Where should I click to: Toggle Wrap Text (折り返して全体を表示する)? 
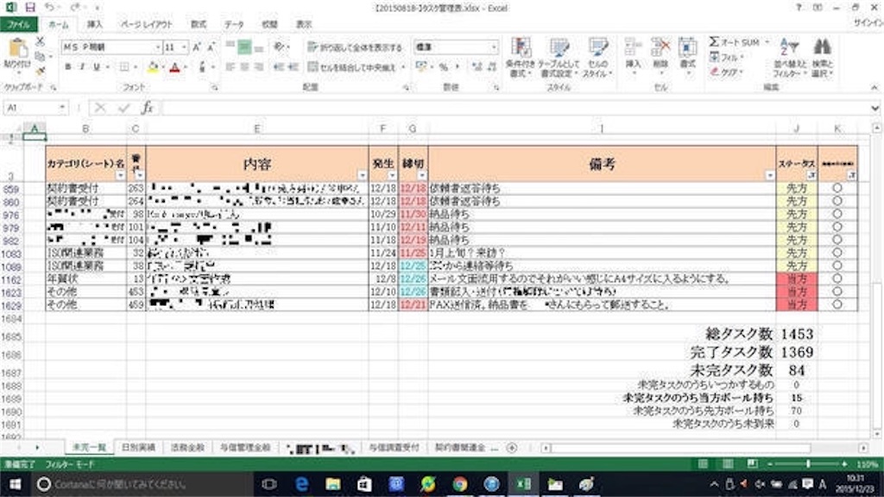pyautogui.click(x=355, y=47)
